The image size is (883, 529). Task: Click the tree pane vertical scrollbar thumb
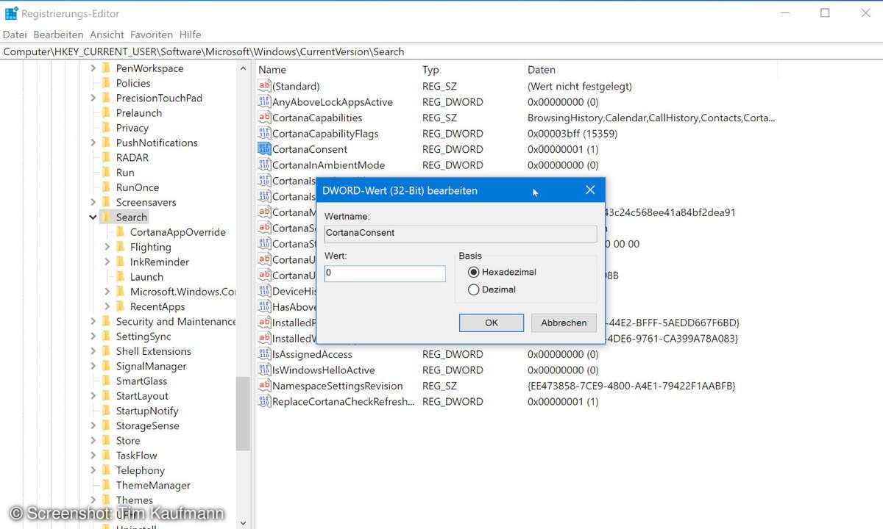[x=243, y=414]
